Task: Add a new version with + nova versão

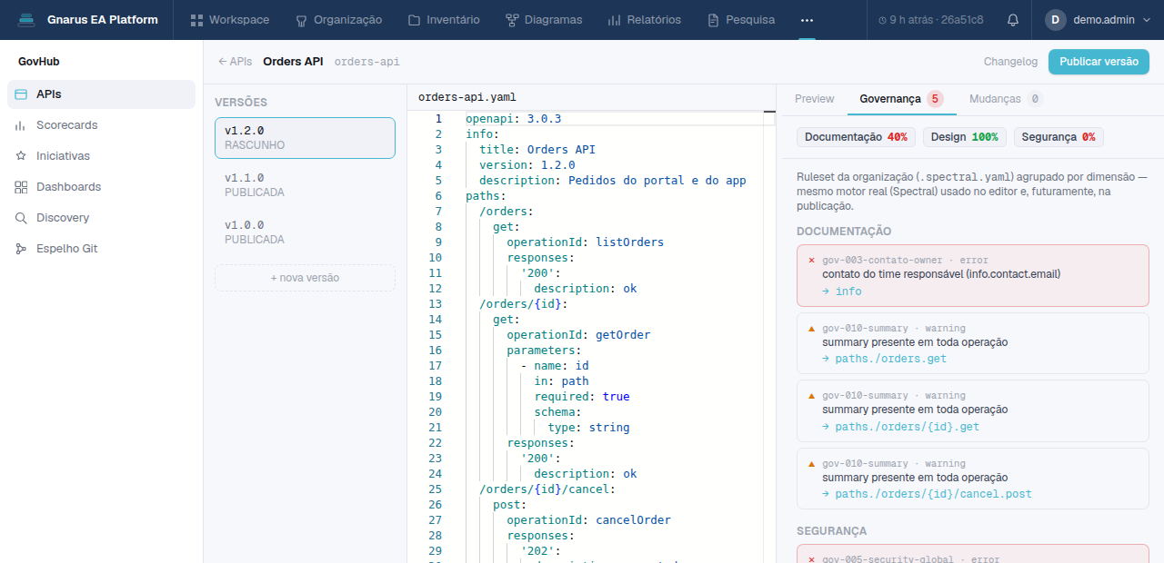Action: [305, 278]
